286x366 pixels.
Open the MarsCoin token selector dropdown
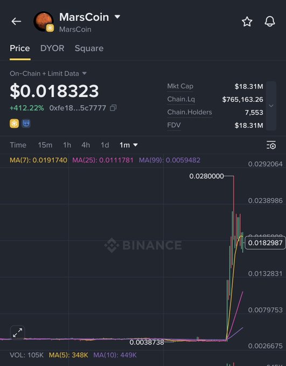click(117, 17)
